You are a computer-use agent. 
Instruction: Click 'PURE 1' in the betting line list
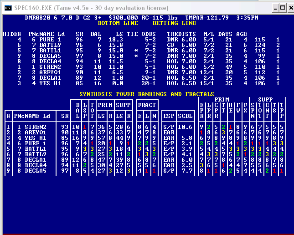[50, 40]
